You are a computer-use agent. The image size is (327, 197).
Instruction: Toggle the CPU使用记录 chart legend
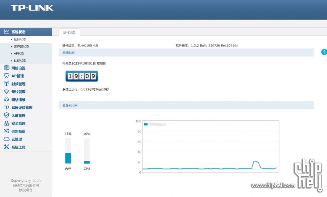tap(155, 124)
